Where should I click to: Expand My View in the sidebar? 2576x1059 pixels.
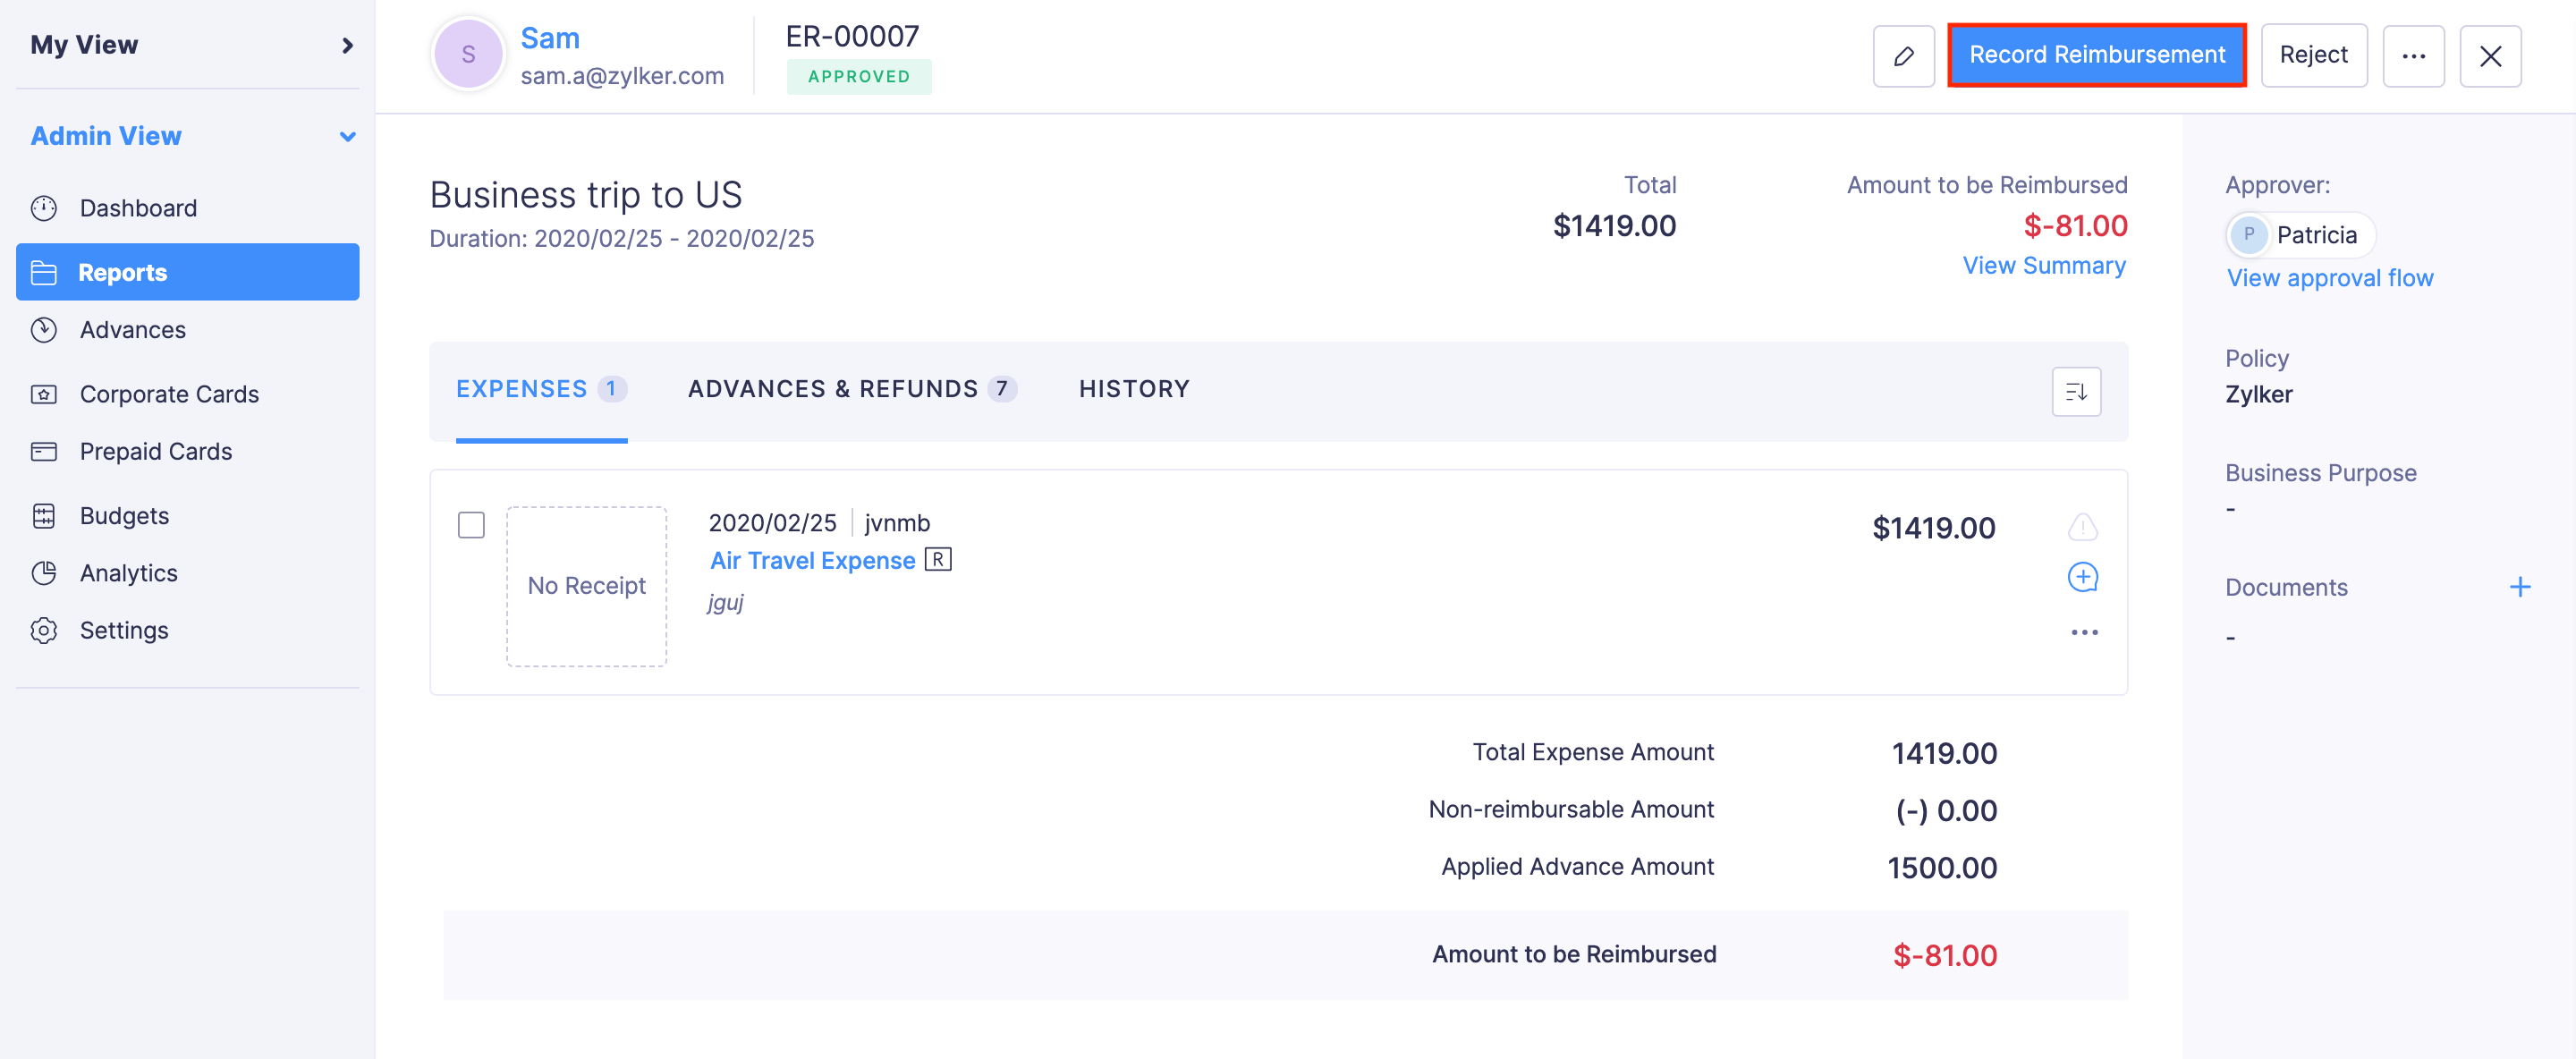[x=347, y=44]
